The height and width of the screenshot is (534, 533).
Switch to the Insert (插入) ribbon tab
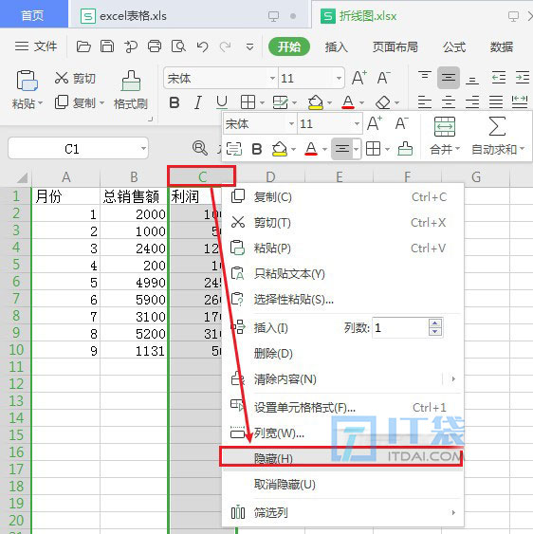(336, 46)
